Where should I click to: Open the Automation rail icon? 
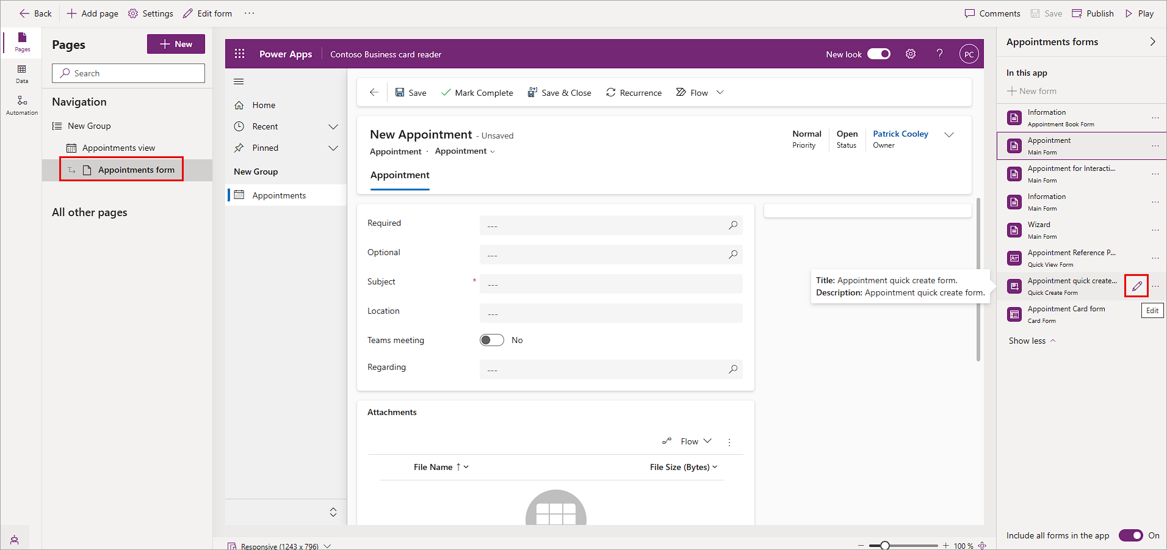tap(22, 105)
